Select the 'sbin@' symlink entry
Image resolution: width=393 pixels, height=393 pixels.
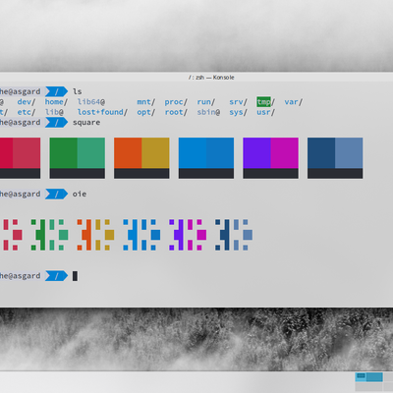(x=208, y=112)
